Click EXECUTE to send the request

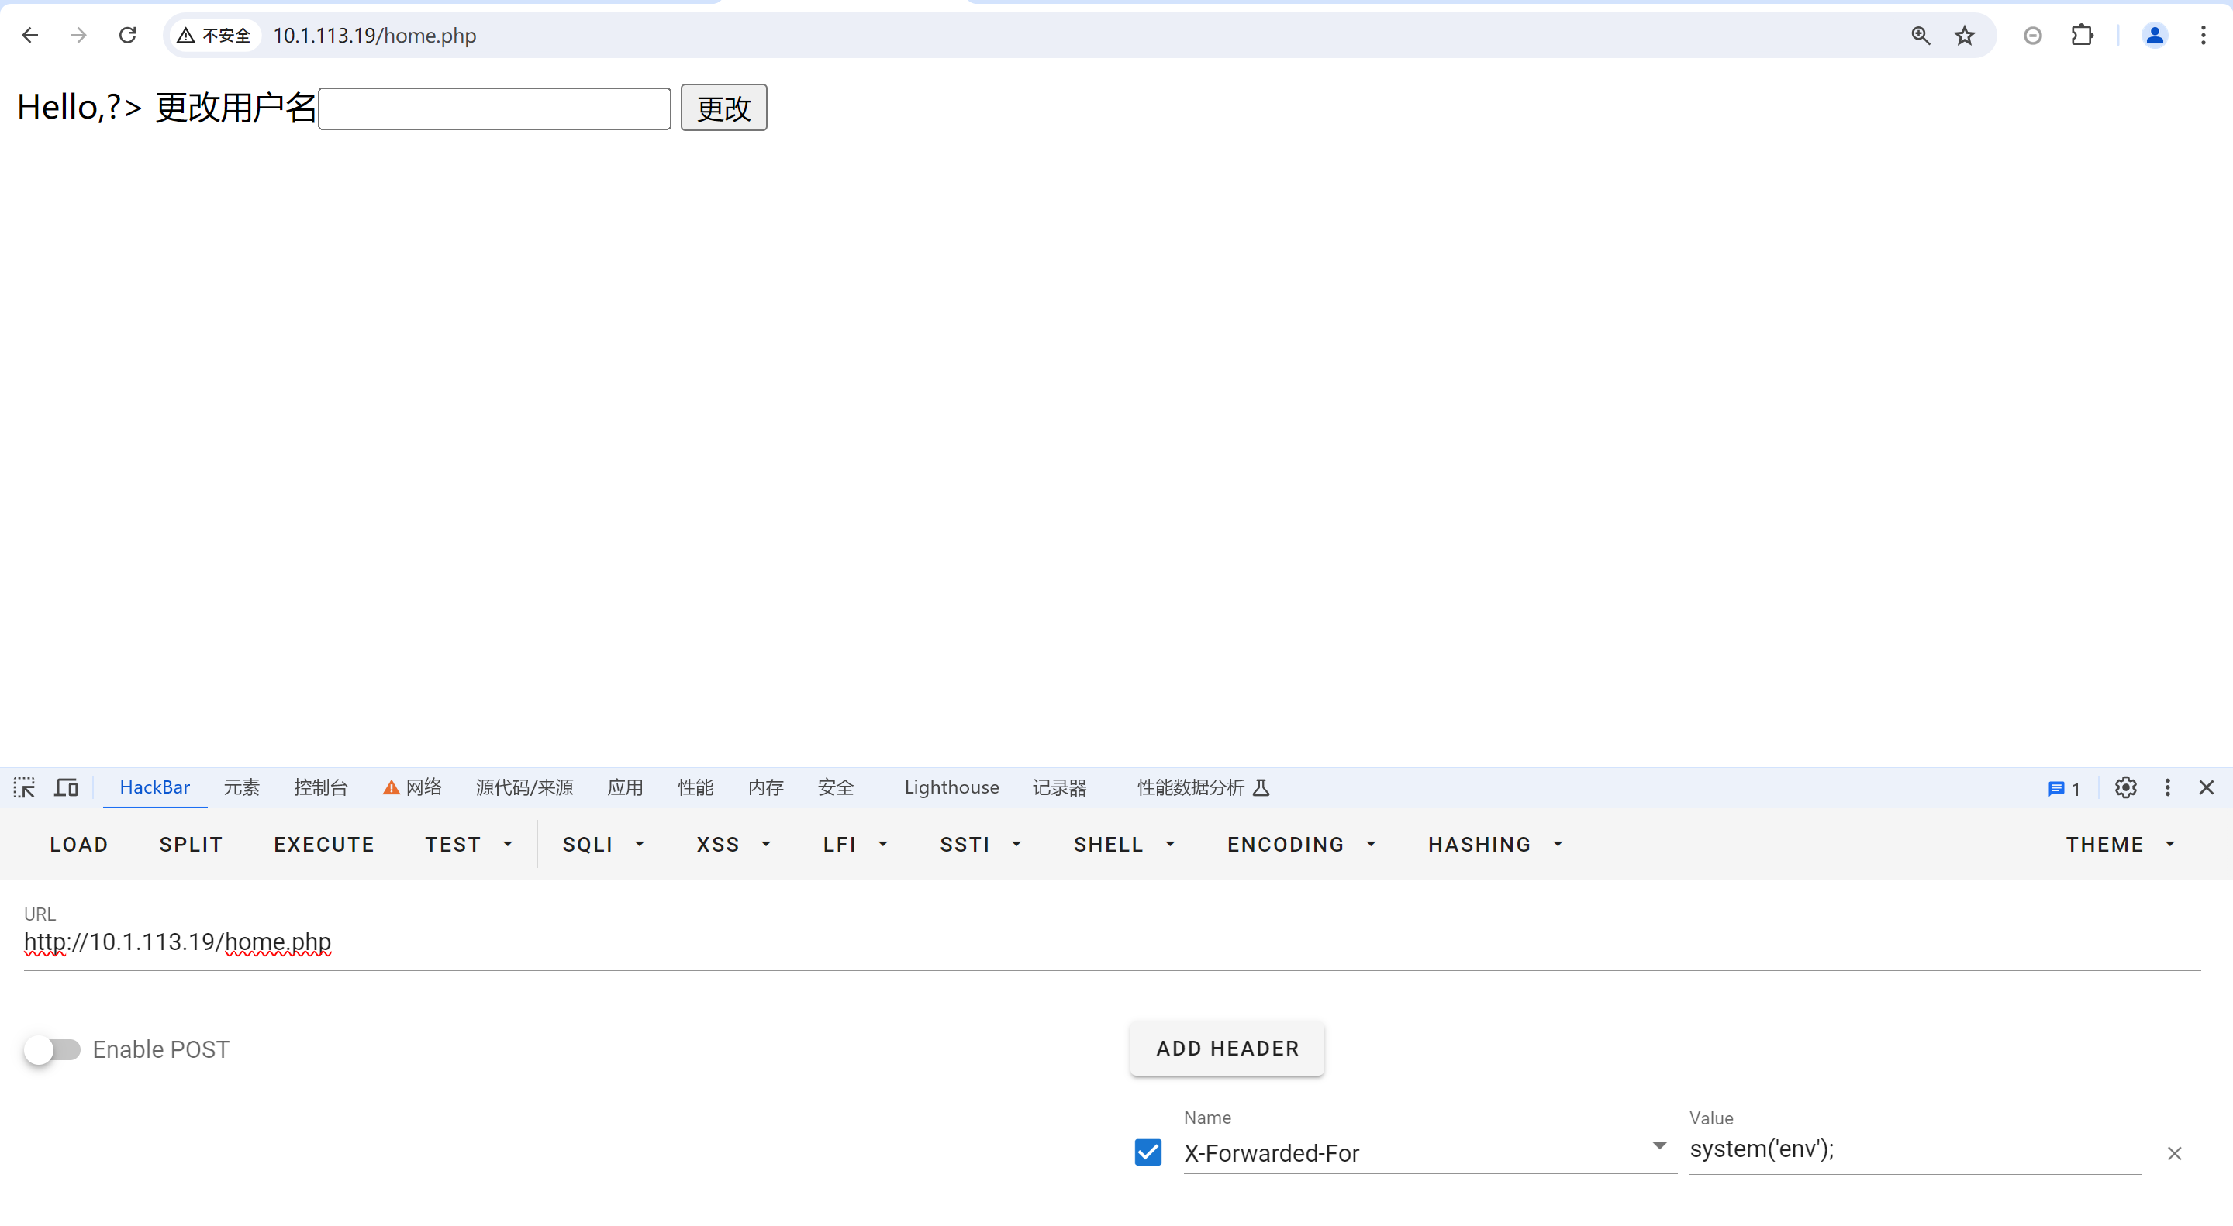click(x=324, y=845)
